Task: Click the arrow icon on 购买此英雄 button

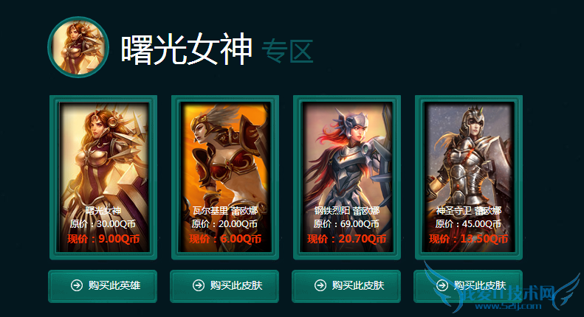Action: (x=77, y=285)
